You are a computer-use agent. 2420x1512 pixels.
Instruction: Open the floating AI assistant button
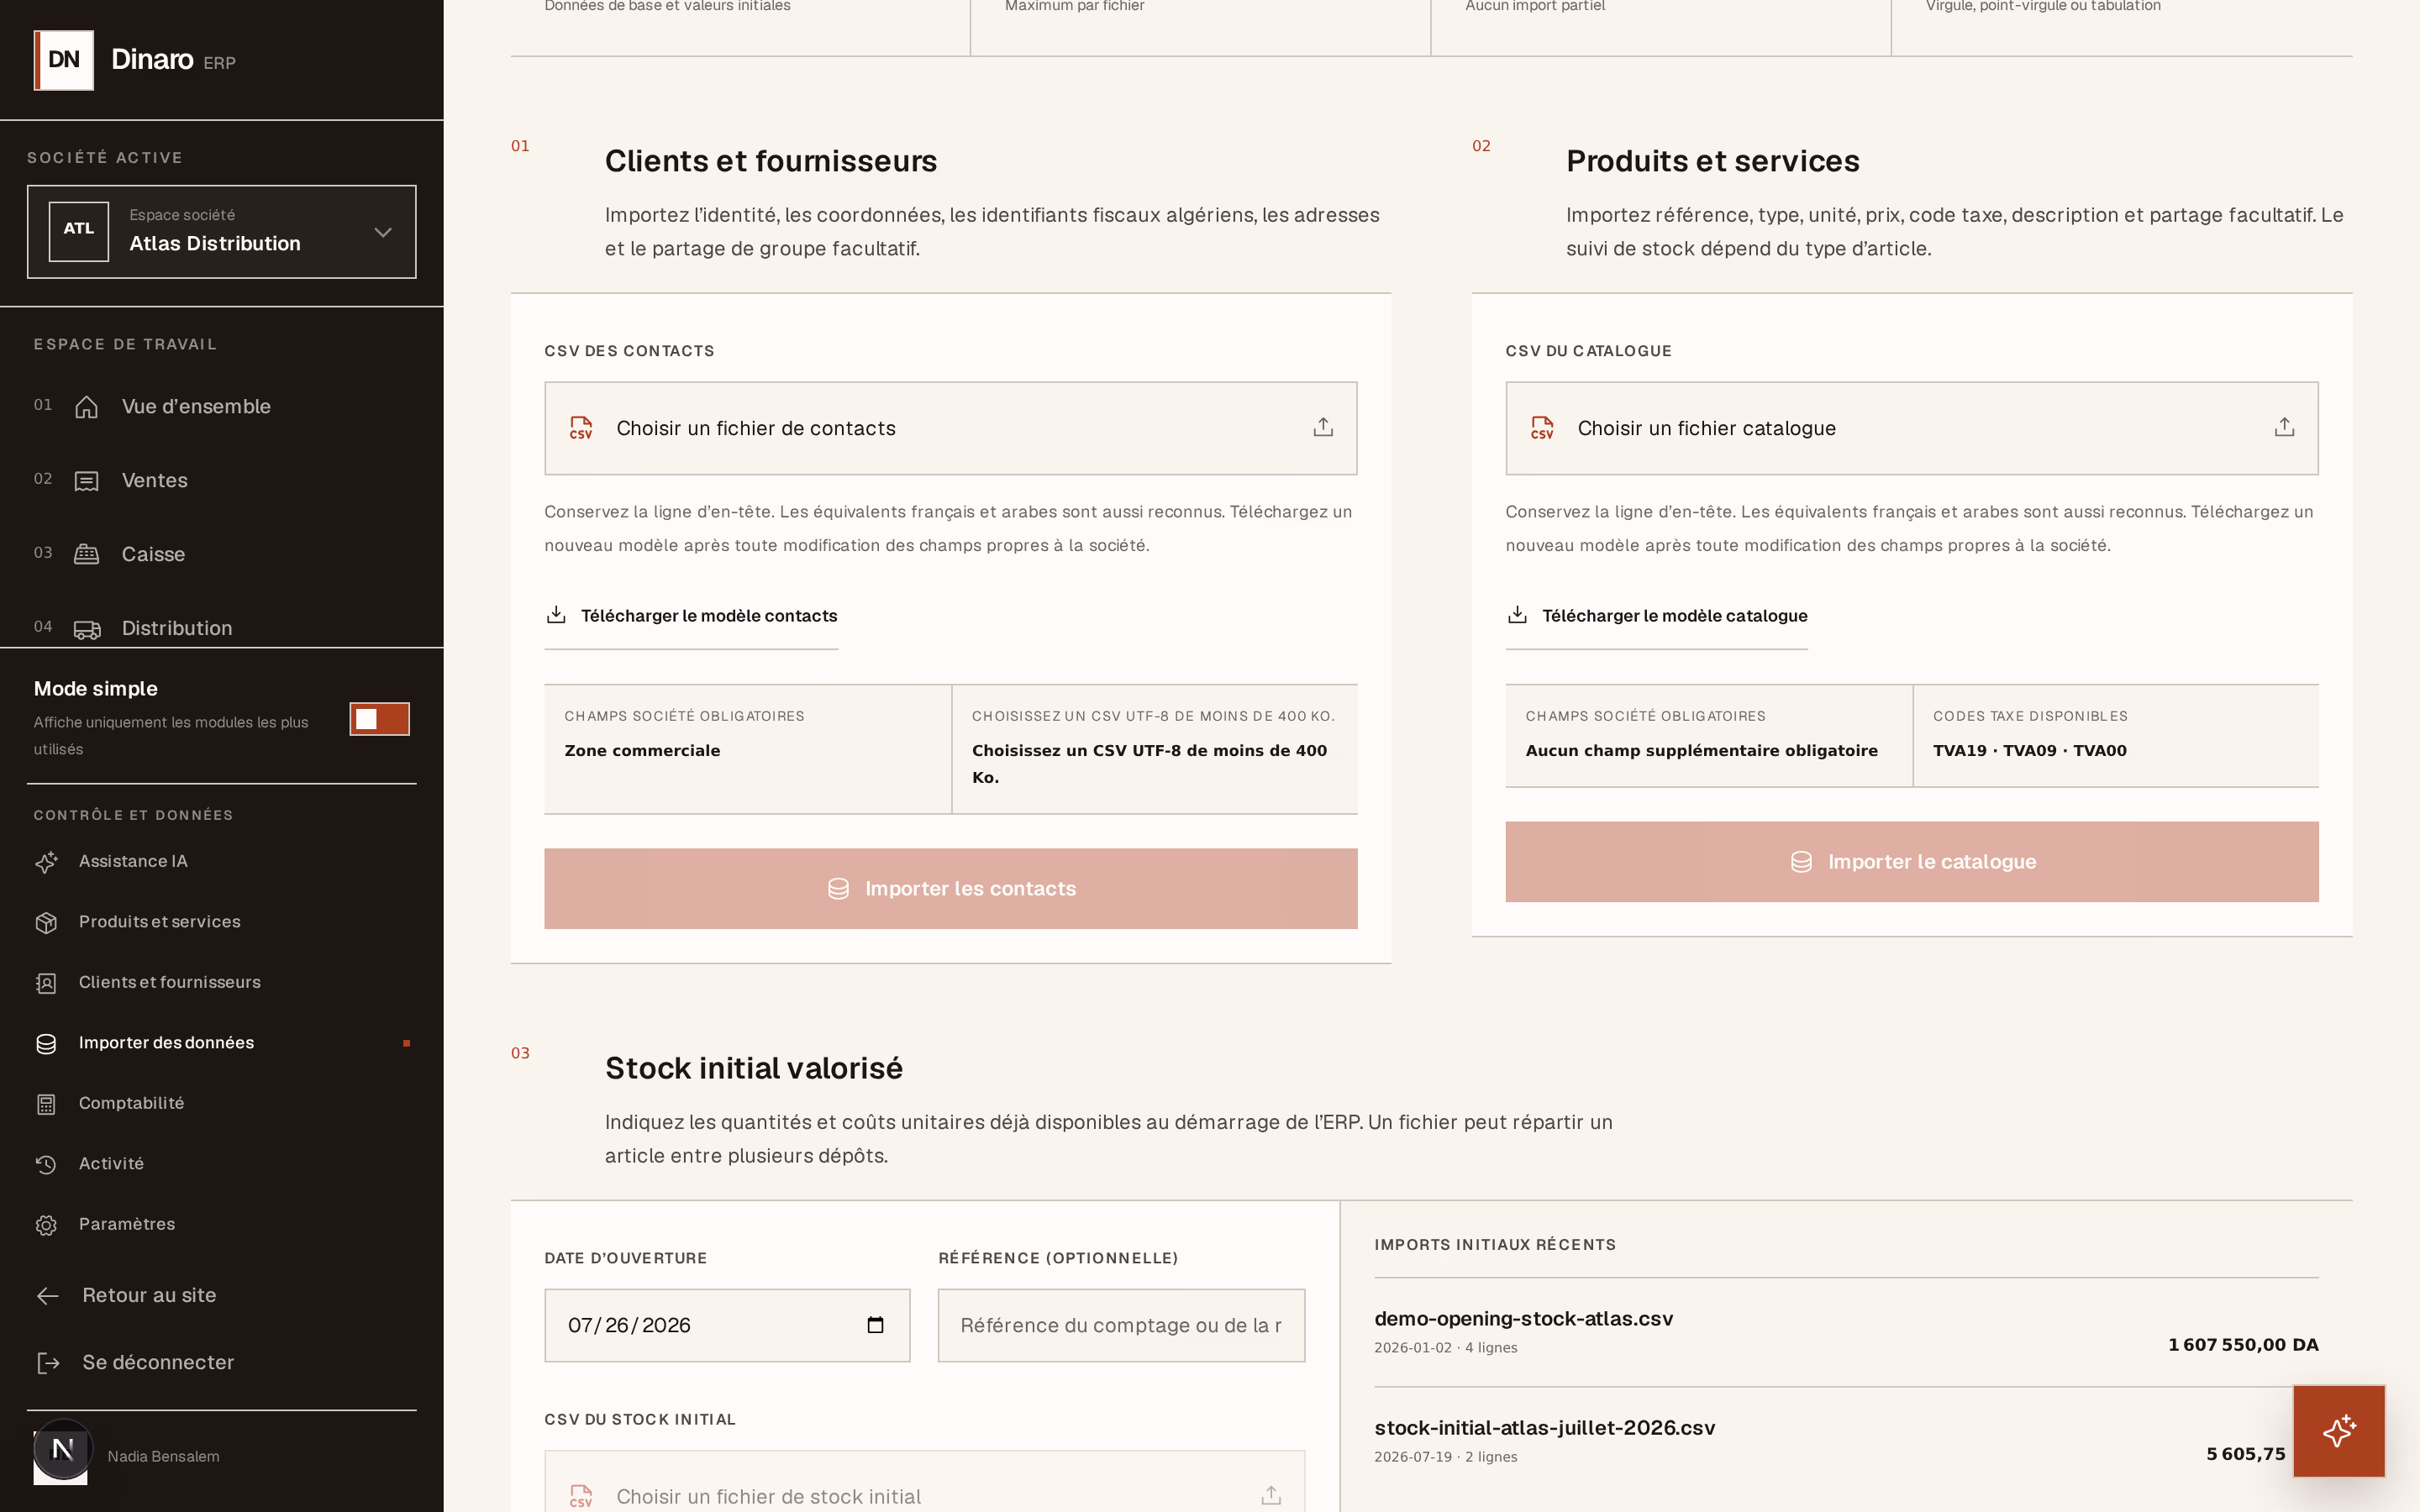(x=2338, y=1431)
